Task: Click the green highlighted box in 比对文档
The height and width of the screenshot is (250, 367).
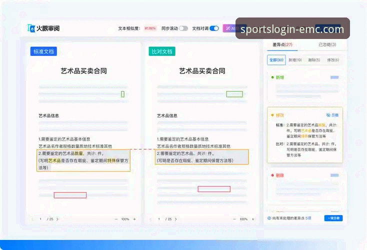Action: [234, 94]
